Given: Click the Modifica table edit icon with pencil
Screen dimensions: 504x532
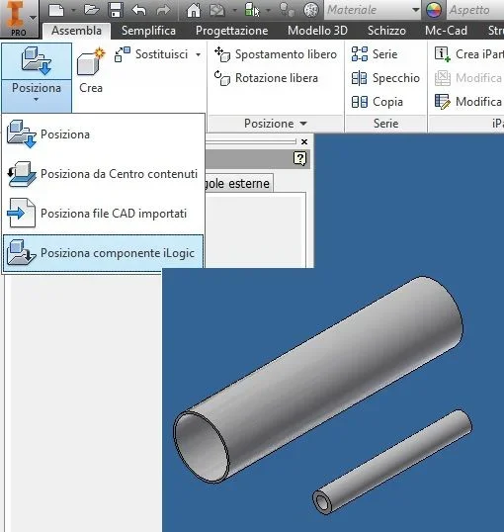Looking at the screenshot, I should [x=443, y=102].
